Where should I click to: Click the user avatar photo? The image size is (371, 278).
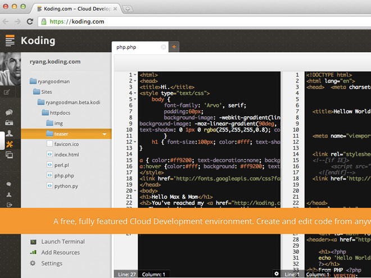point(11,69)
